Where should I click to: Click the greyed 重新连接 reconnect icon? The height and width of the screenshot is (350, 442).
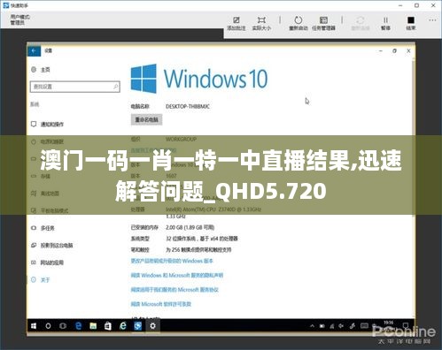pyautogui.click(x=361, y=20)
